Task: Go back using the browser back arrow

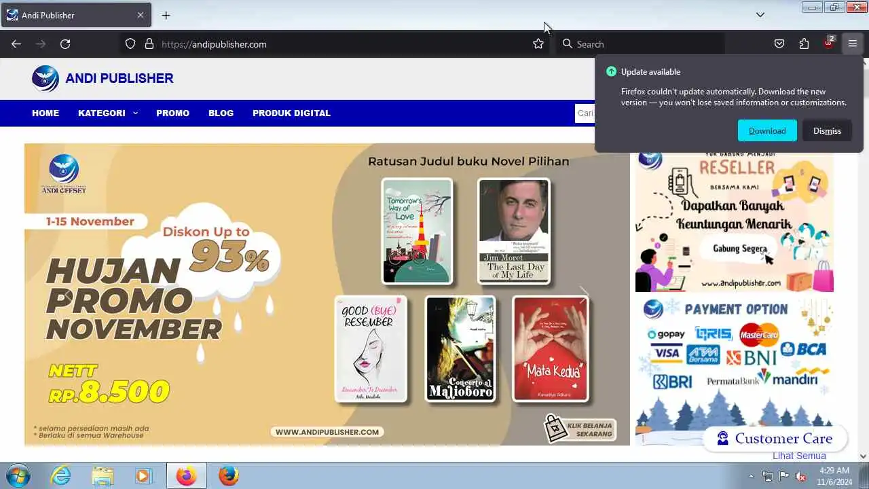Action: click(x=16, y=44)
